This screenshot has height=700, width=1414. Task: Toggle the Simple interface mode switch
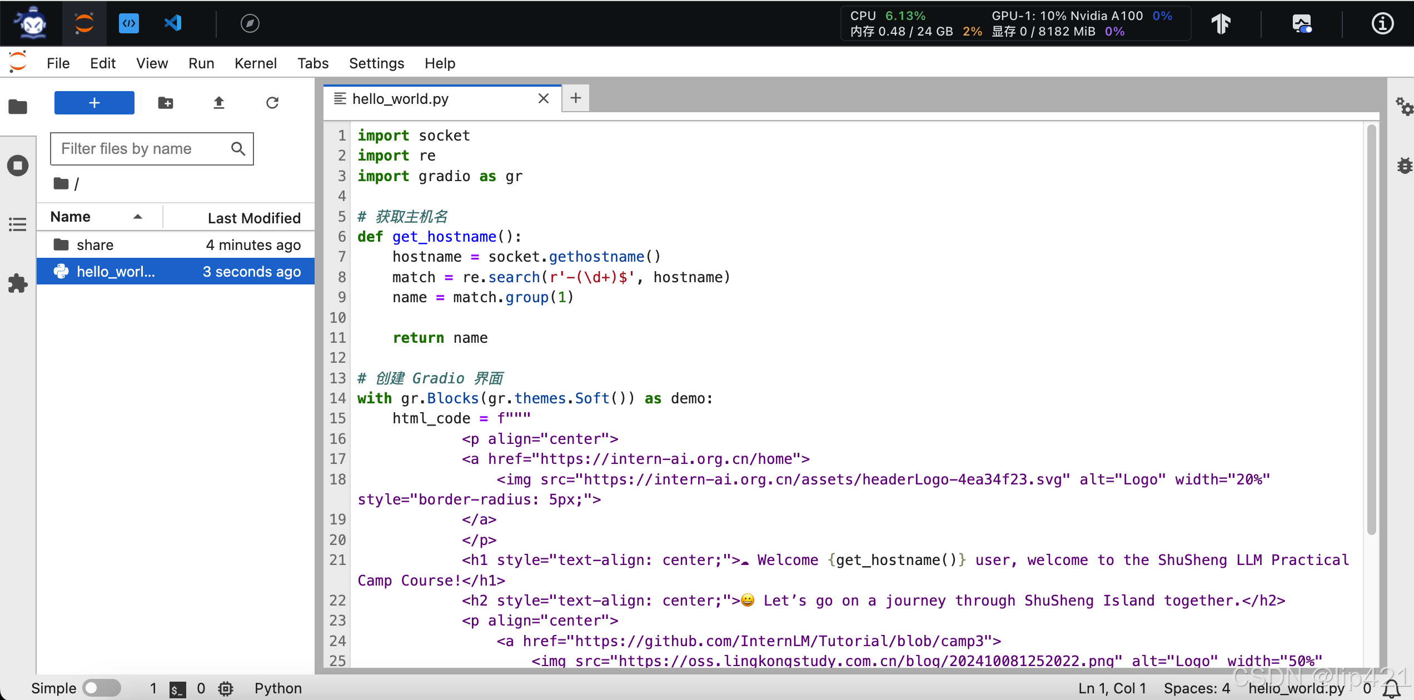(x=102, y=688)
